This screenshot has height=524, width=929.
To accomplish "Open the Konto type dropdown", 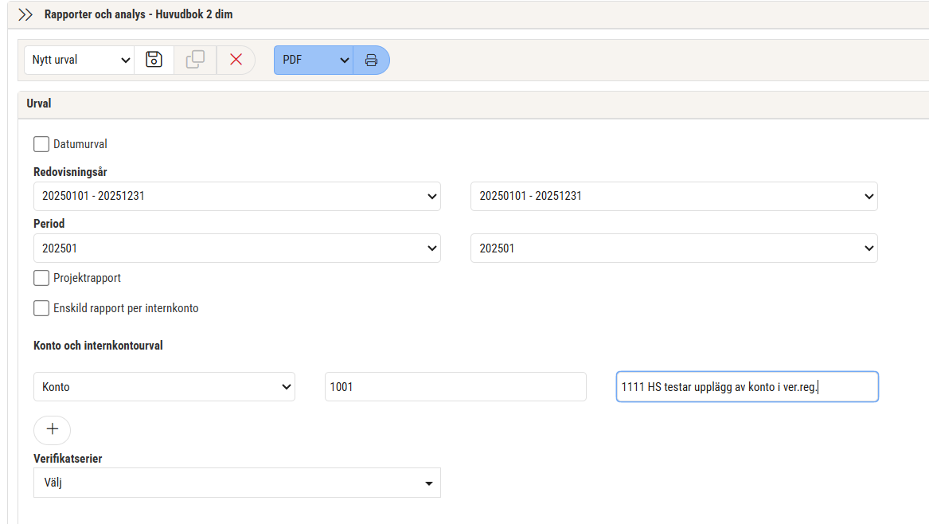I will [164, 387].
